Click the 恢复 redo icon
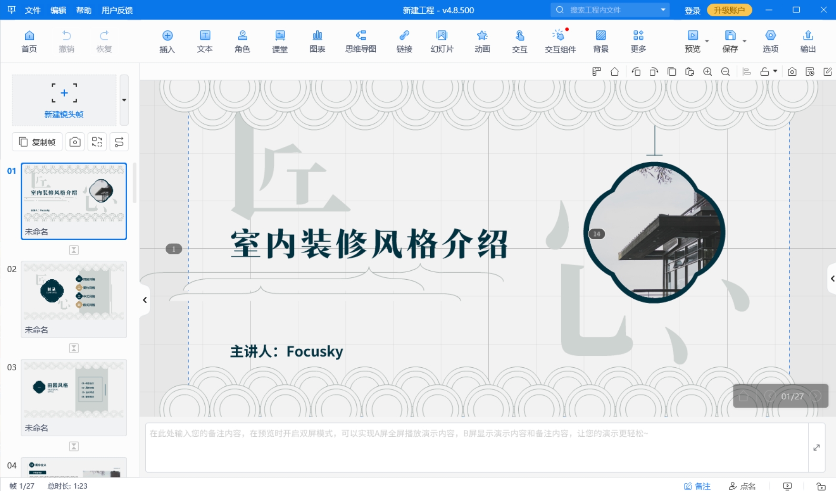Image resolution: width=836 pixels, height=491 pixels. pyautogui.click(x=104, y=41)
